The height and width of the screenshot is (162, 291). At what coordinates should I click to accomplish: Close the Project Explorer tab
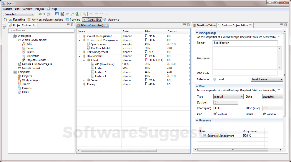click(x=34, y=25)
